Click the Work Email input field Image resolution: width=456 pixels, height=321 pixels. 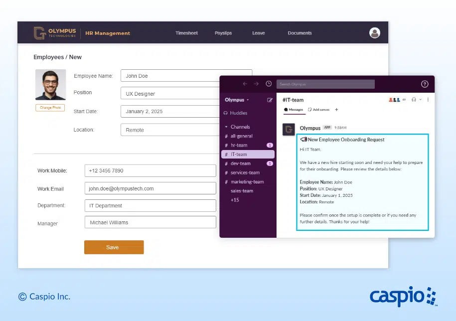pos(150,188)
